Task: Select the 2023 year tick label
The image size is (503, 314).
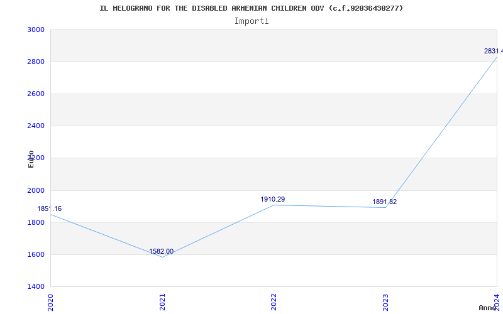Action: 385,301
